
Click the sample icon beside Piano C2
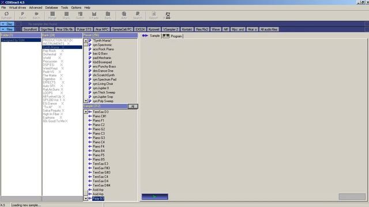90,125
